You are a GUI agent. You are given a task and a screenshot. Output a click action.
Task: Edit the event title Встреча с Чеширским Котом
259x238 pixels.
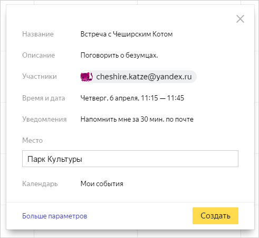pyautogui.click(x=127, y=34)
